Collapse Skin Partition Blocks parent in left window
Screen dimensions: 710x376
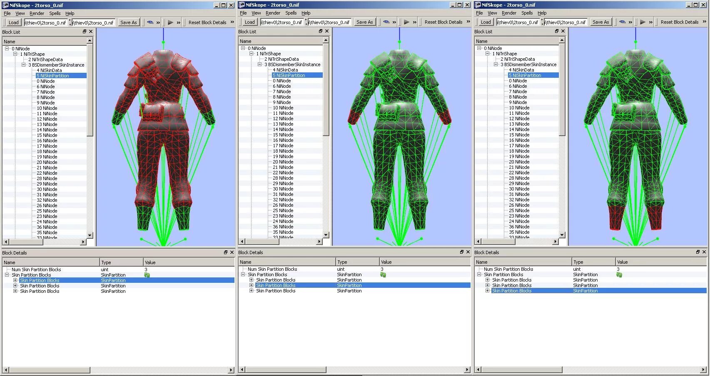[x=7, y=275]
